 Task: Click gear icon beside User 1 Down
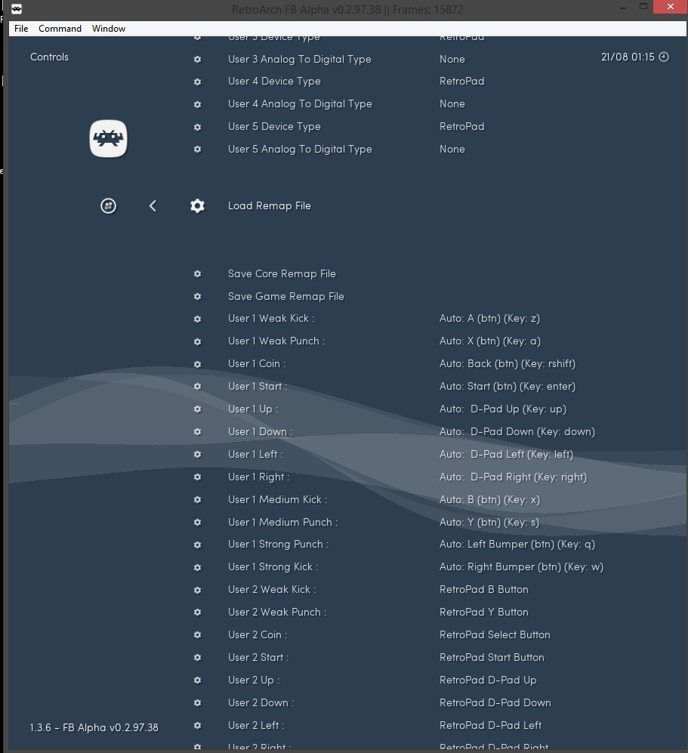tap(197, 432)
